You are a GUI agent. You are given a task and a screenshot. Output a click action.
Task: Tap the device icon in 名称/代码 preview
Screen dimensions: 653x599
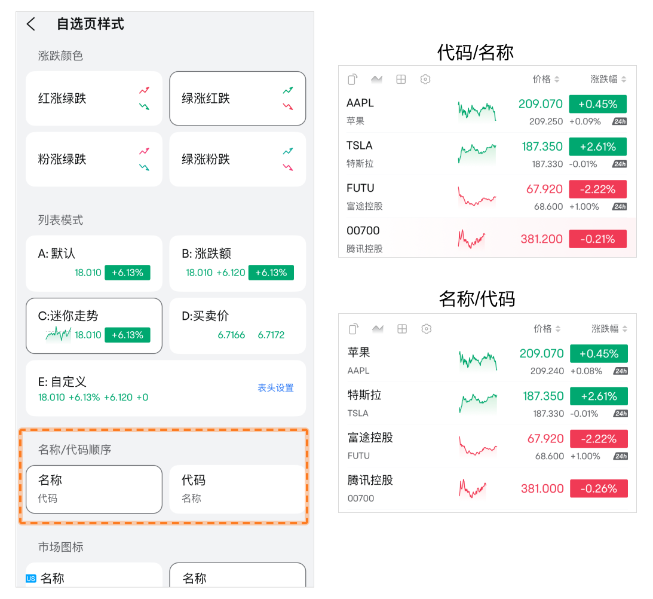tap(354, 329)
